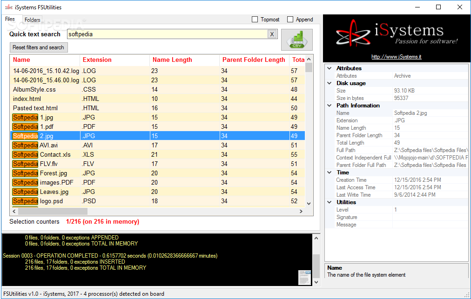Click the Creation Time property row
This screenshot has width=471, height=299.
pos(401,180)
